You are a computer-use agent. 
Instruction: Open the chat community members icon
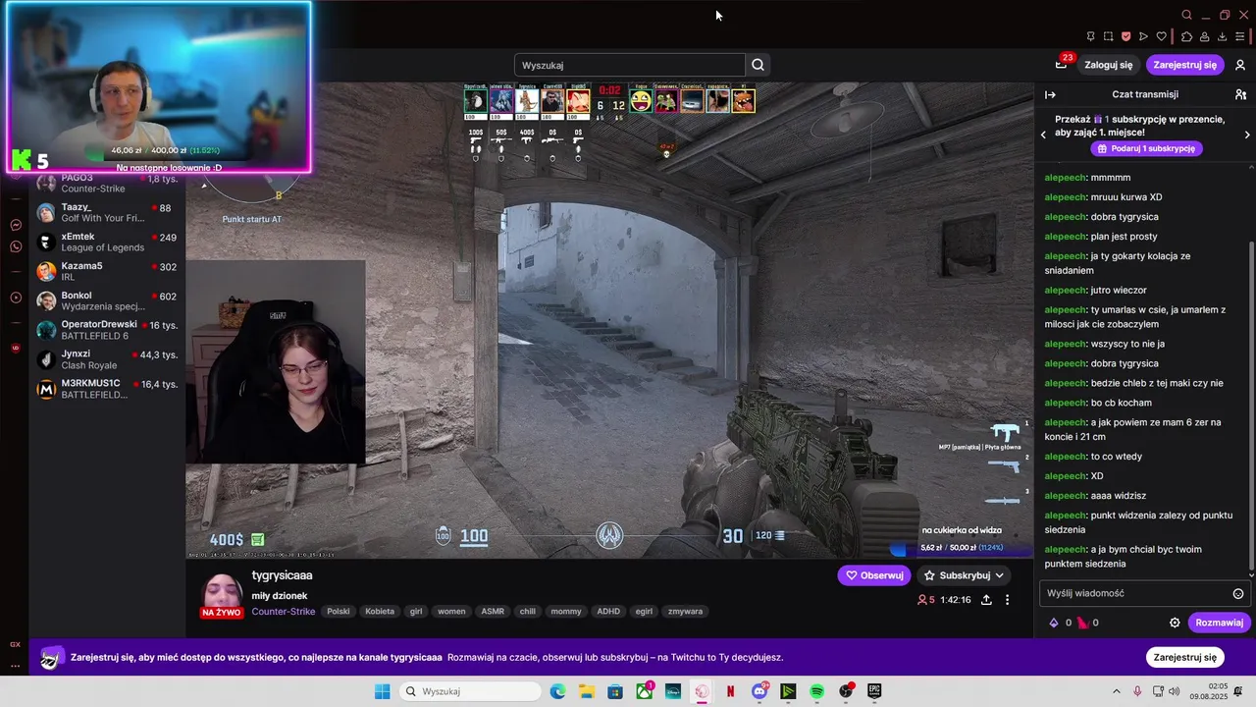(x=1240, y=94)
